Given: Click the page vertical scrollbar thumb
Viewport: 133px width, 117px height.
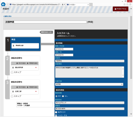Looking at the screenshot, I should pos(131,48).
